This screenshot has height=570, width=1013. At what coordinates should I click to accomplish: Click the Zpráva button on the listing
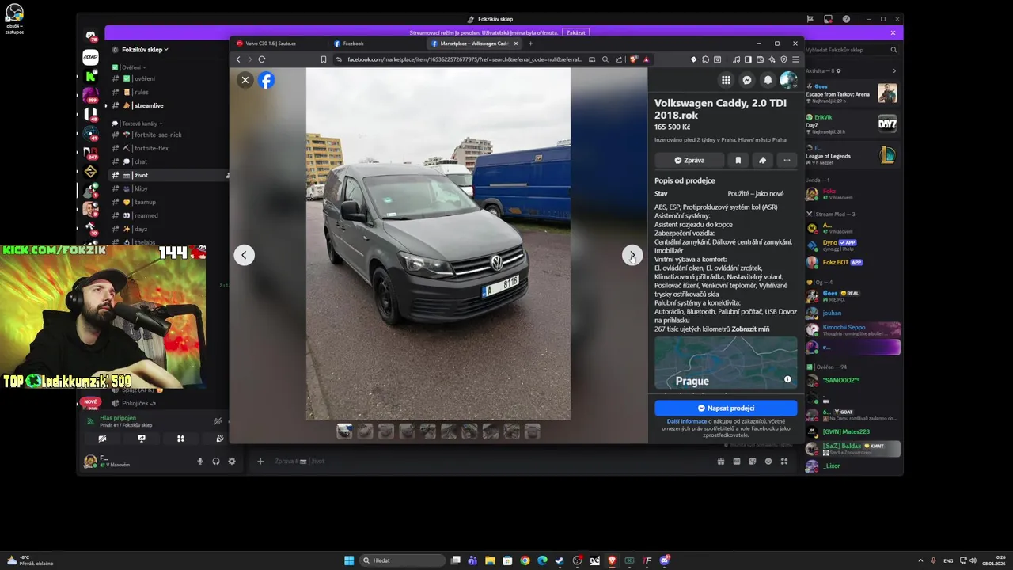[689, 160]
